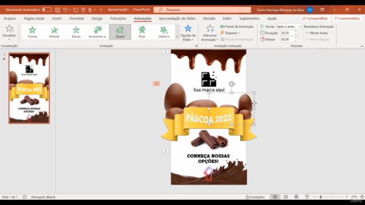
Task: Select slide 1 thumbnail
Action: pyautogui.click(x=29, y=88)
